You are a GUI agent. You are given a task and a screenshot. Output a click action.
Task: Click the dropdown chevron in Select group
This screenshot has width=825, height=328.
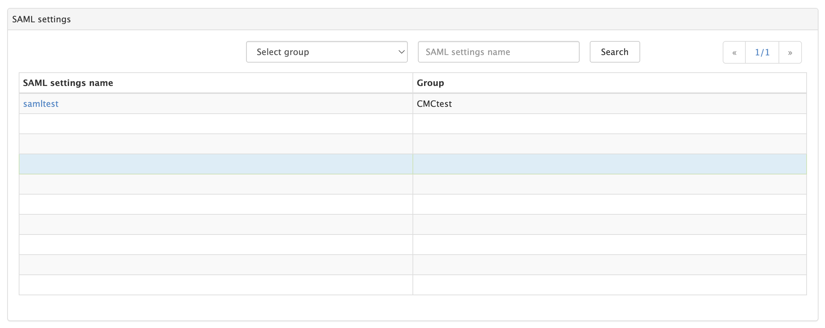pyautogui.click(x=401, y=52)
